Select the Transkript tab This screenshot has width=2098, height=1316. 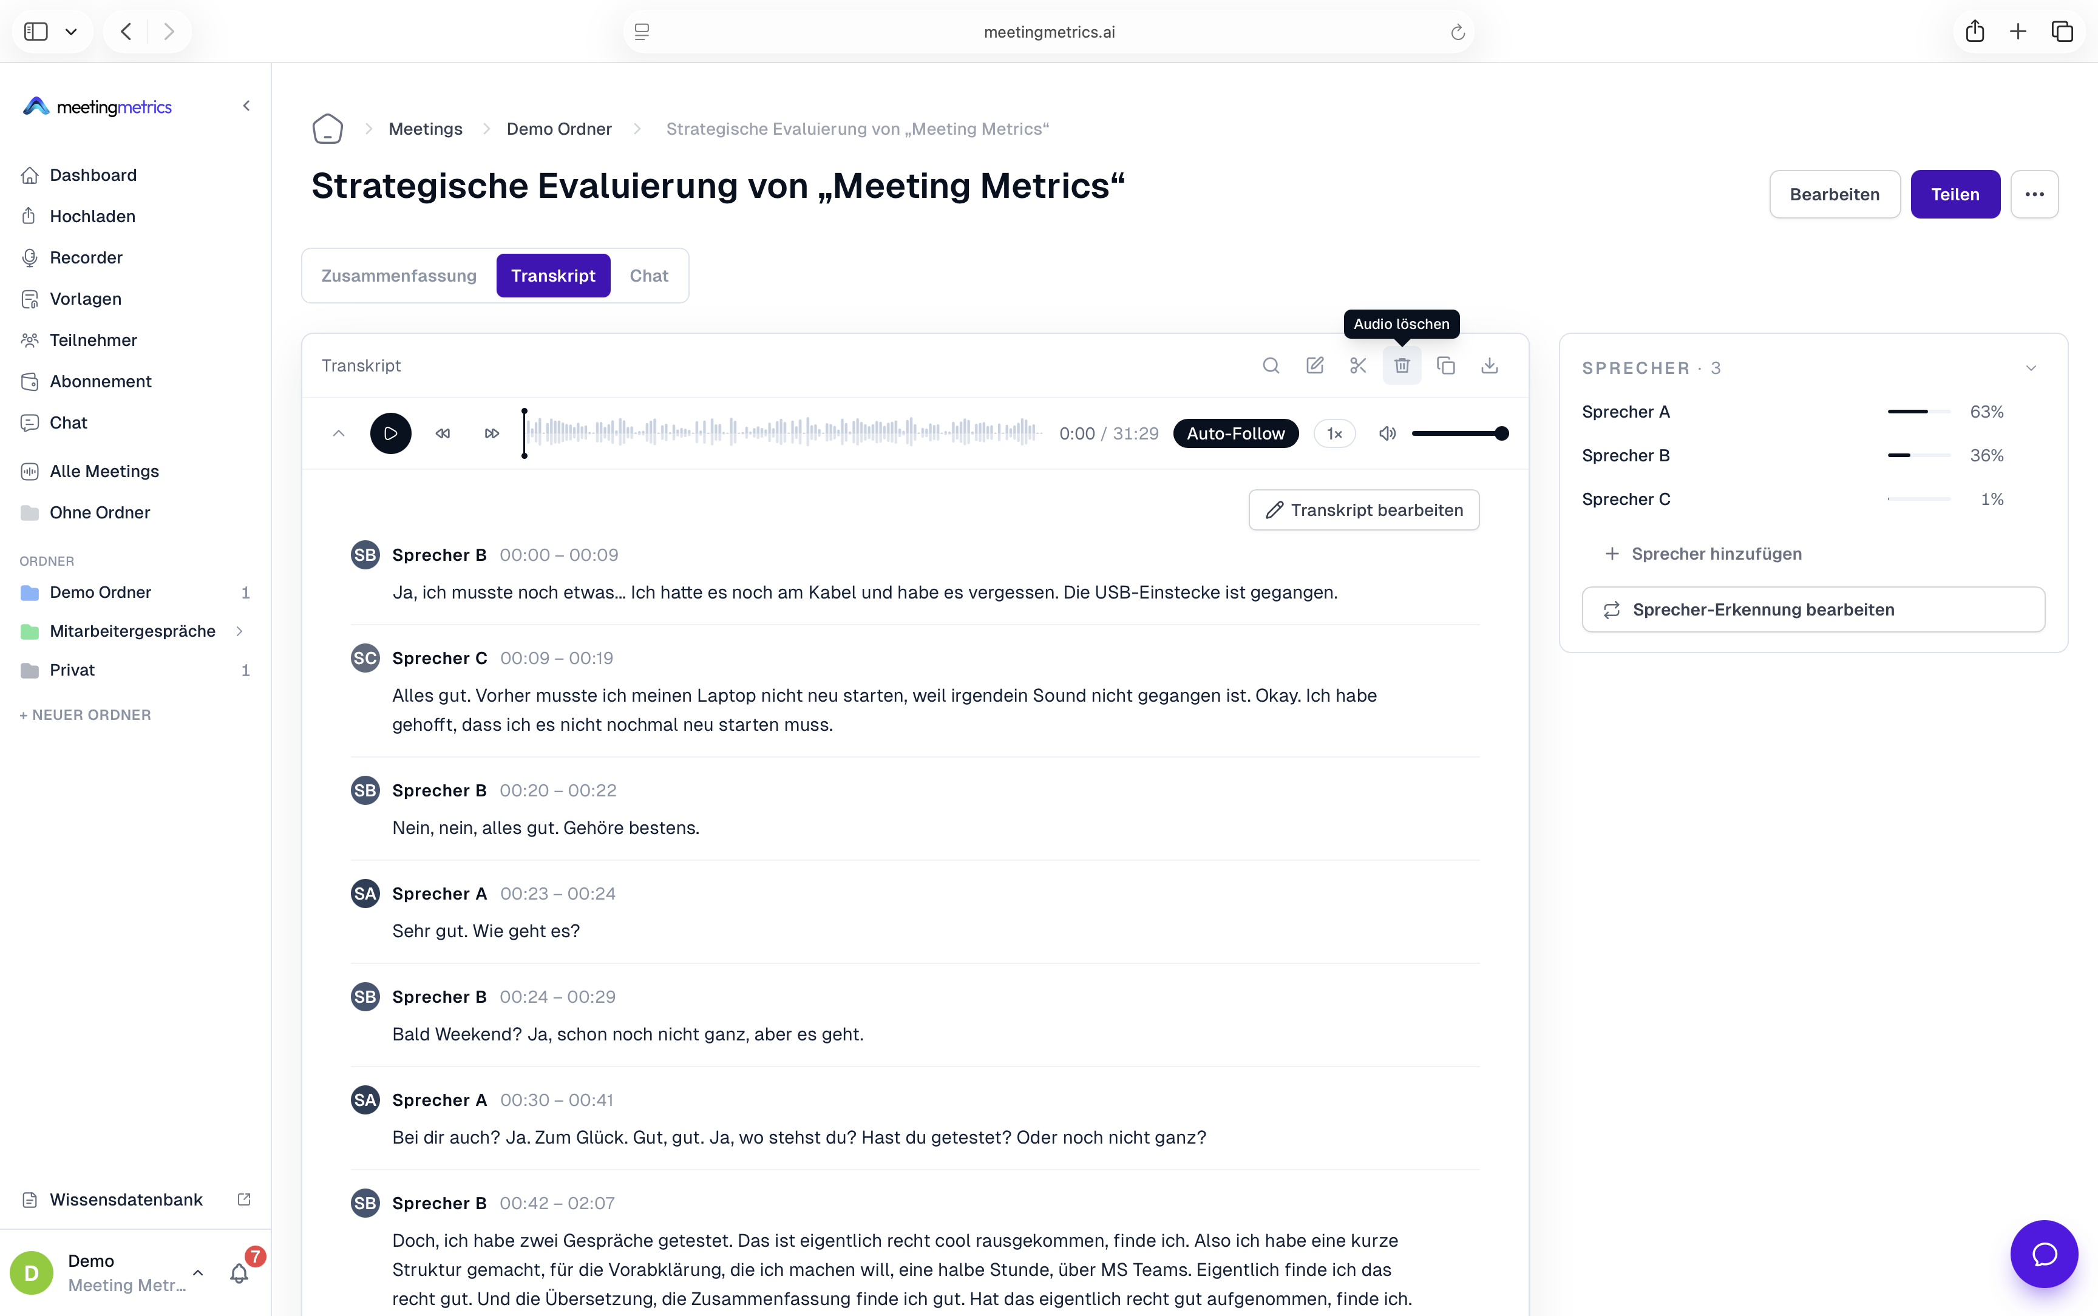pos(554,276)
